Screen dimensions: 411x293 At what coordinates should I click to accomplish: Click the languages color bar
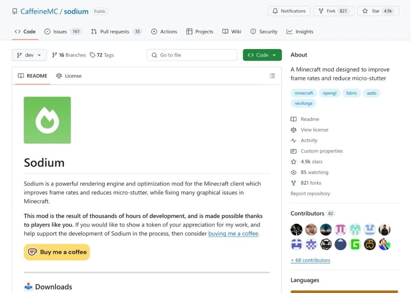[x=344, y=291]
